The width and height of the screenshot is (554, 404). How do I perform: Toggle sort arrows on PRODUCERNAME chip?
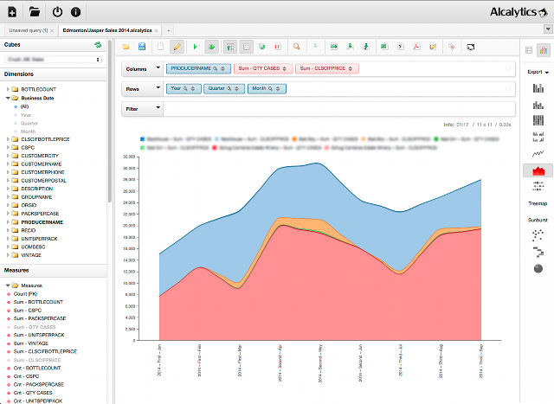point(223,69)
